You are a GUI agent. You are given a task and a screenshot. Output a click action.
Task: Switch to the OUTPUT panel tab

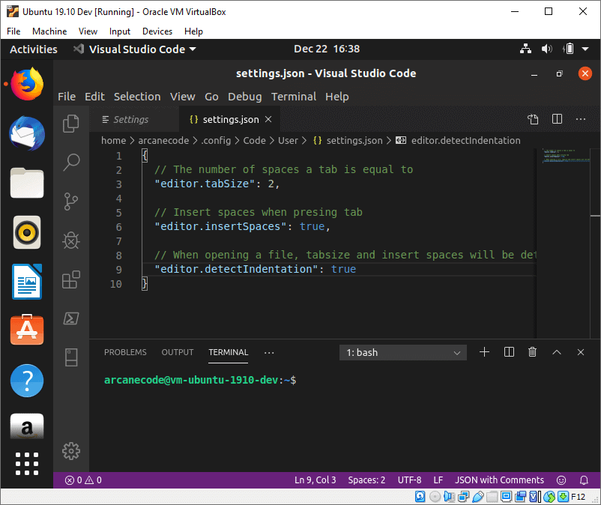(x=178, y=352)
